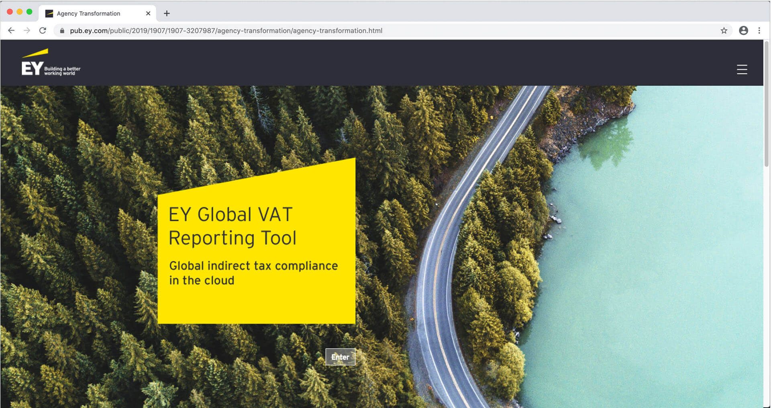Click the green fullscreen window button
Screen dimensions: 771x408
(x=29, y=12)
